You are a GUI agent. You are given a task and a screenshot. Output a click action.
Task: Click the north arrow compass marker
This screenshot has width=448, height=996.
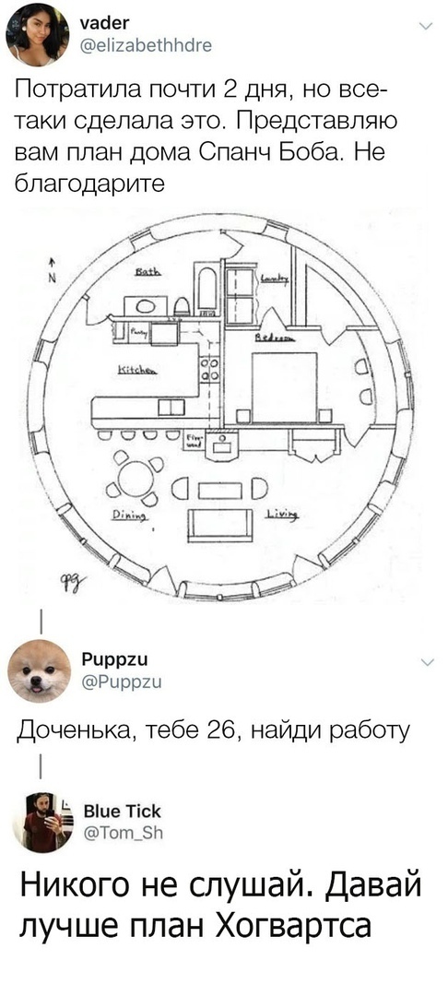[x=53, y=269]
